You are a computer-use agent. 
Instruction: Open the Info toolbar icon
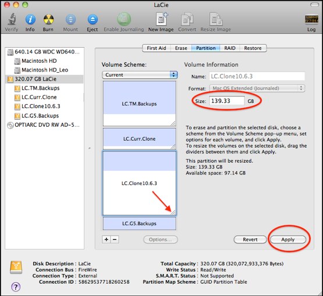30,20
